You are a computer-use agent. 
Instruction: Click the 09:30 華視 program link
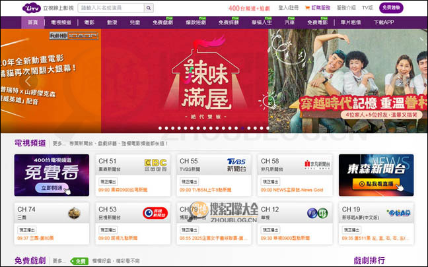pyautogui.click(x=285, y=238)
